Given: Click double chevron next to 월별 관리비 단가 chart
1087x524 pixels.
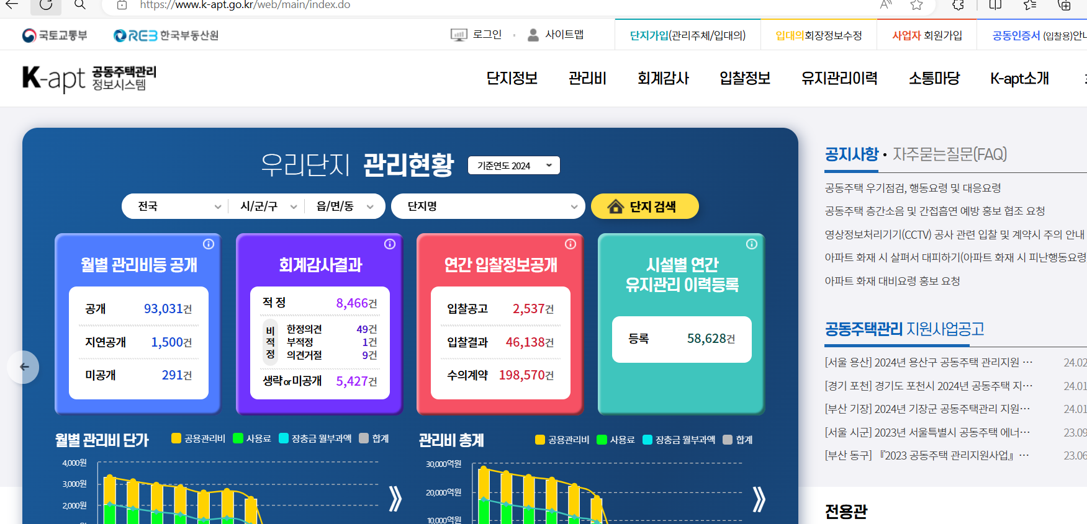Looking at the screenshot, I should pos(395,499).
